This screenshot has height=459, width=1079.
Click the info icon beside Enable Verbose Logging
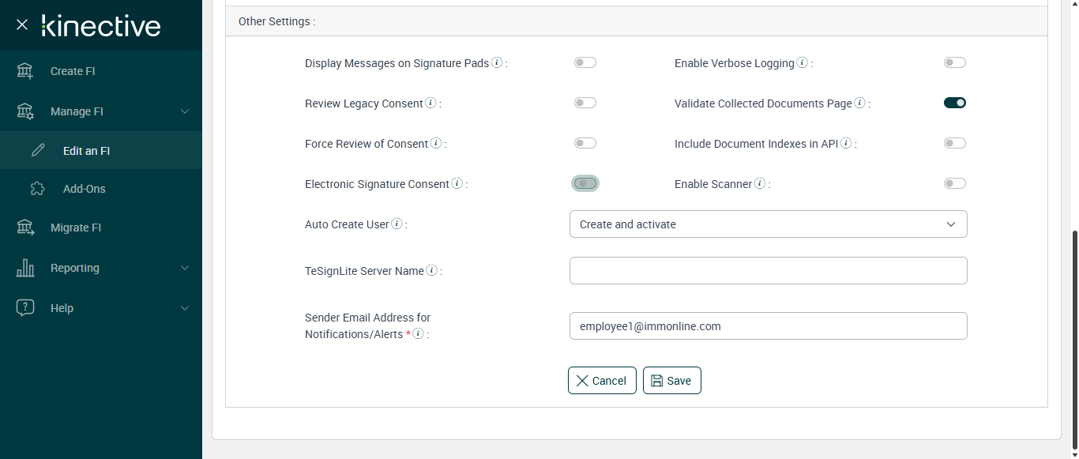click(x=802, y=62)
